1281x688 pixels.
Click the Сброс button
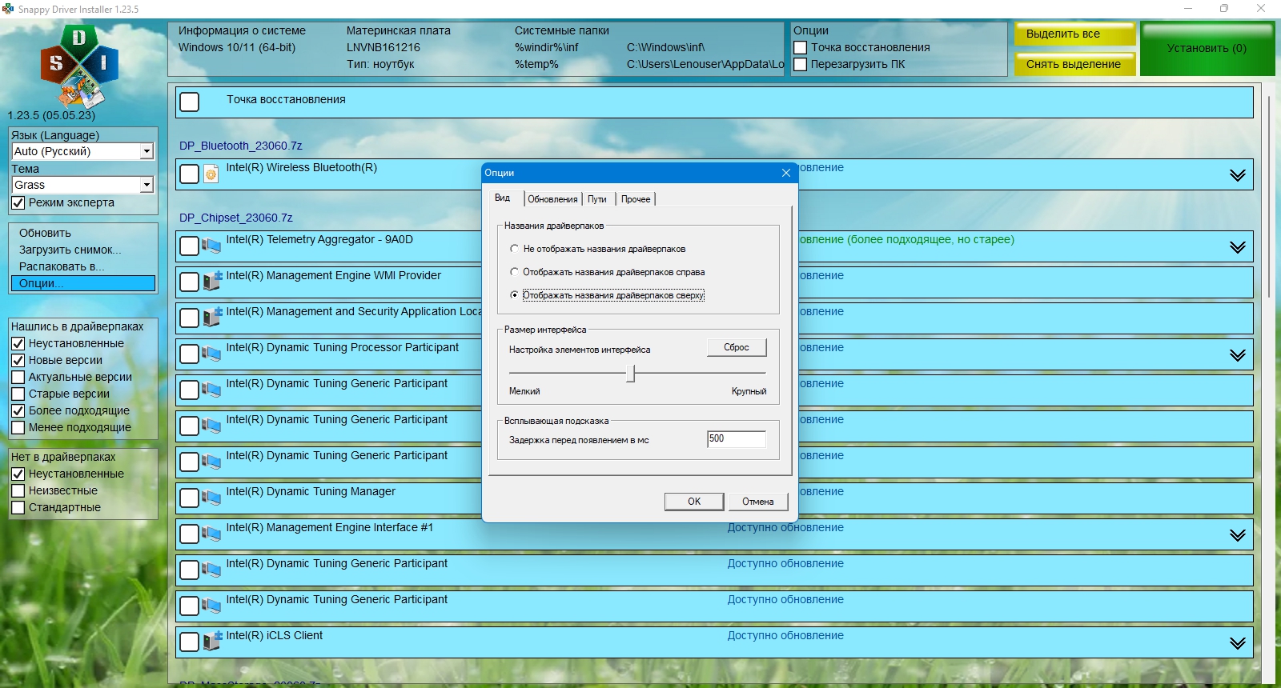[x=737, y=347]
